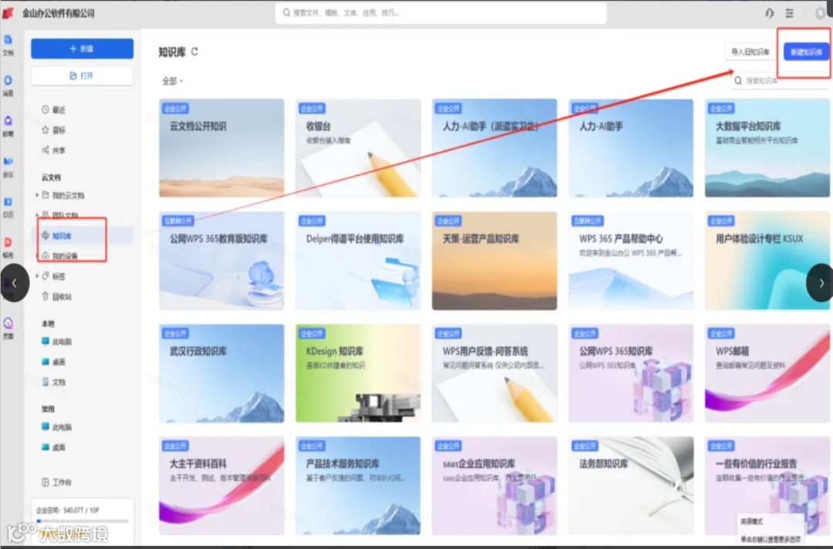Open 此电脑 under 常用

pos(57,427)
